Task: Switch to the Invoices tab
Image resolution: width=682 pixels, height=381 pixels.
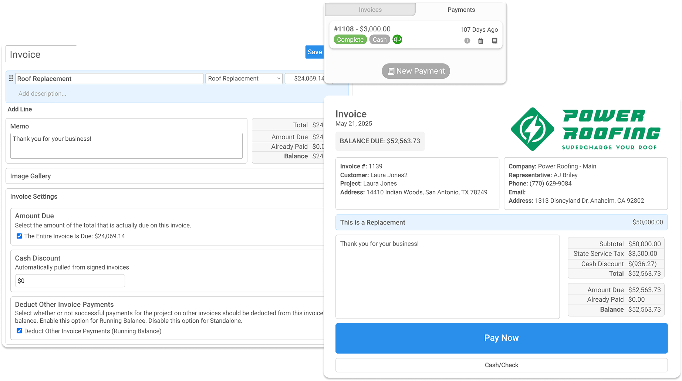Action: [370, 10]
